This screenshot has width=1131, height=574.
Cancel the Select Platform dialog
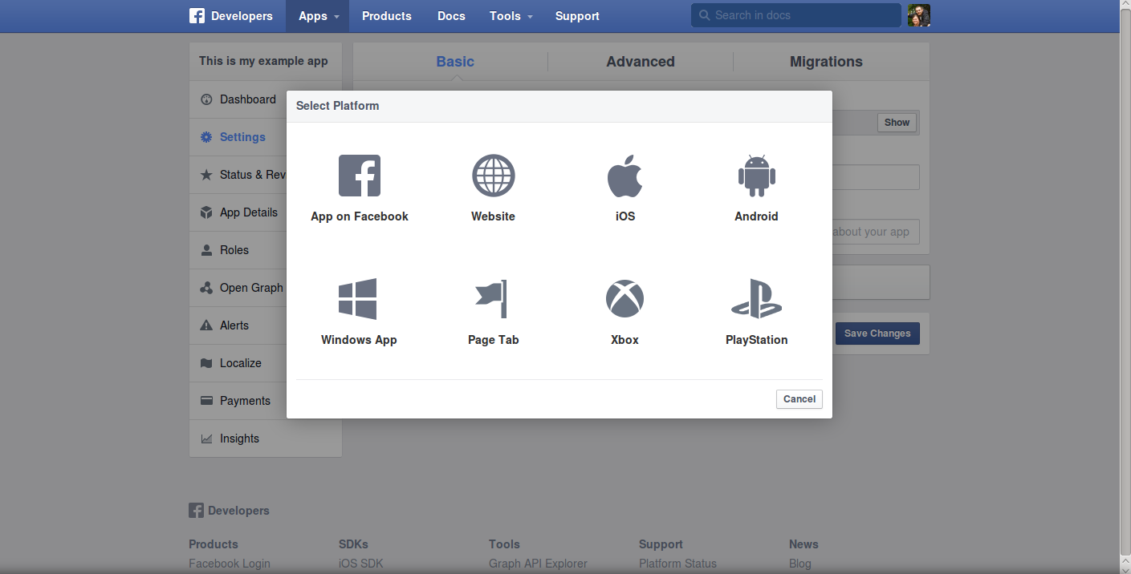pos(799,399)
